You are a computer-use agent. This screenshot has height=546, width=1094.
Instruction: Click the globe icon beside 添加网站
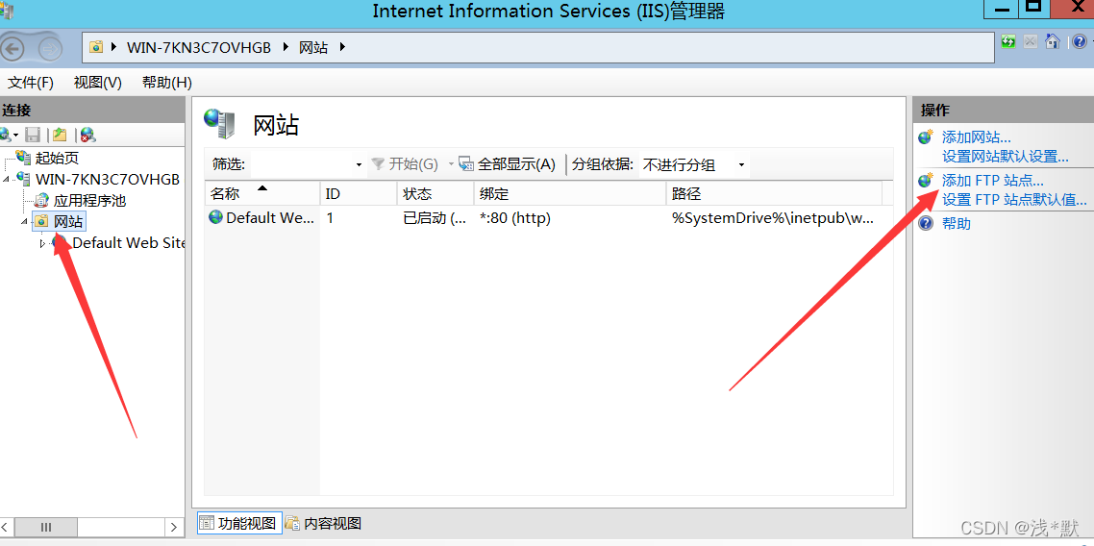point(926,137)
